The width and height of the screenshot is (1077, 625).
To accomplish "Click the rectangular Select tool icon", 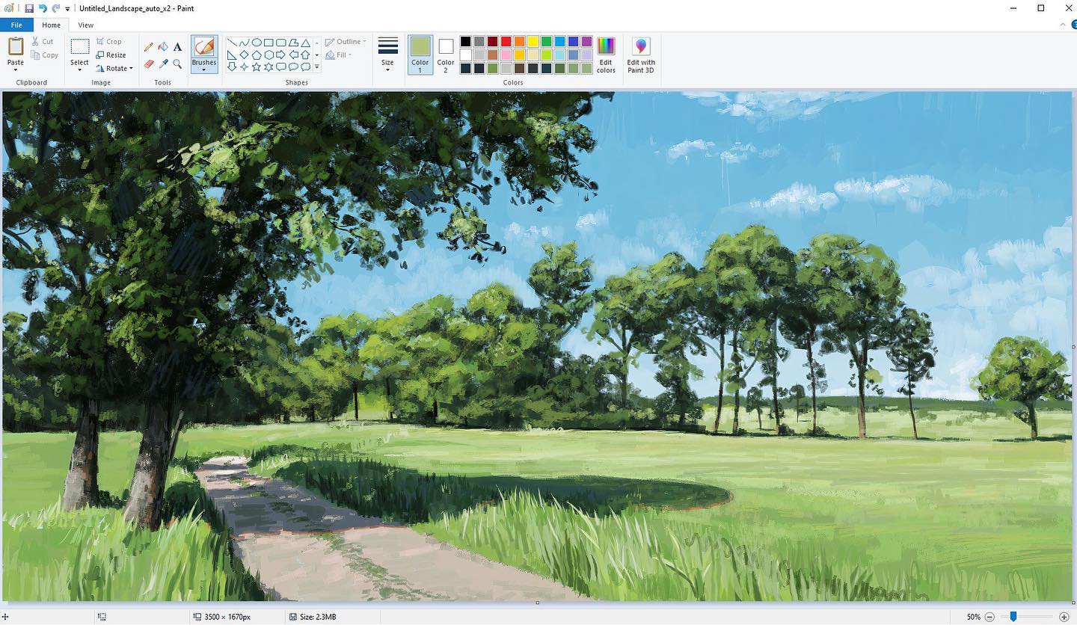I will [x=79, y=46].
